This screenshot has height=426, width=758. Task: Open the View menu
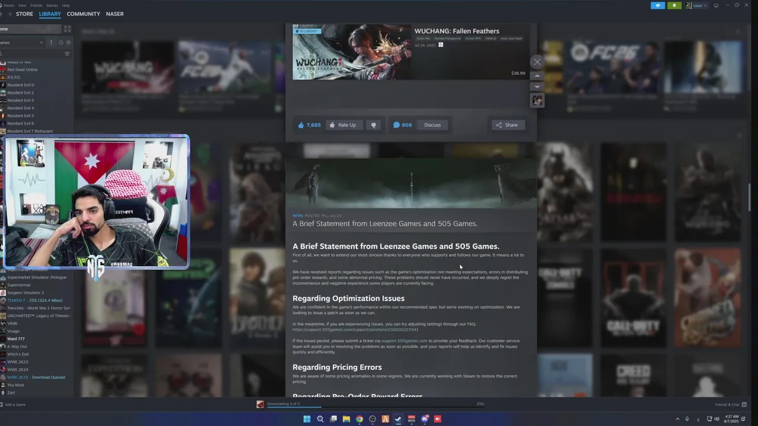pyautogui.click(x=22, y=5)
